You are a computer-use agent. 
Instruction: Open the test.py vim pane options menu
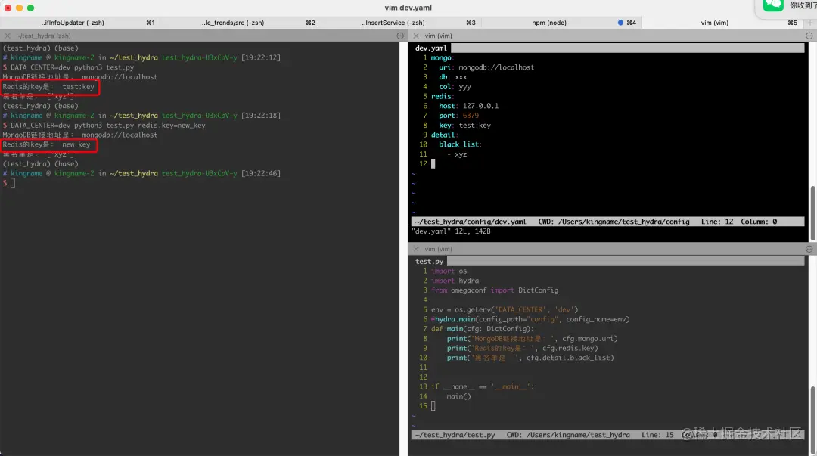(x=809, y=249)
